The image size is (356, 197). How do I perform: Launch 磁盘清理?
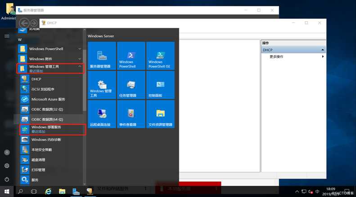(50, 160)
